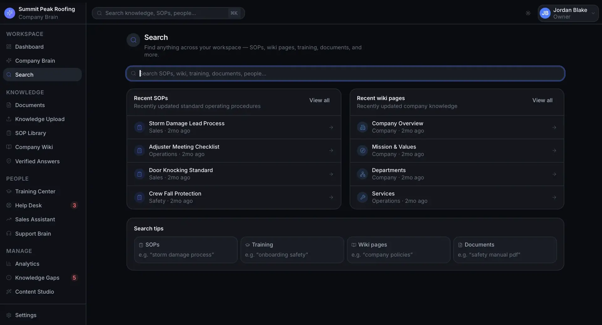Focus the top global search bar
Image resolution: width=602 pixels, height=325 pixels.
(168, 13)
